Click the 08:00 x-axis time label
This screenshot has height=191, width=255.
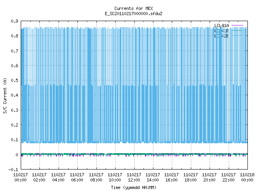pyautogui.click(x=96, y=180)
